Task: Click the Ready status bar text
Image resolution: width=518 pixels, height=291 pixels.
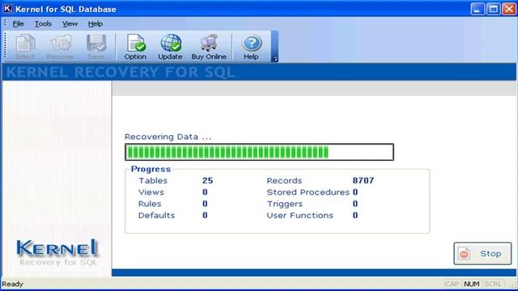Action: pyautogui.click(x=13, y=284)
